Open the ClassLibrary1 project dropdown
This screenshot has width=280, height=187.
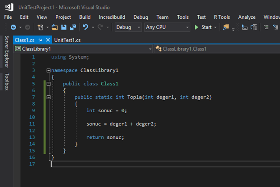click(83, 48)
